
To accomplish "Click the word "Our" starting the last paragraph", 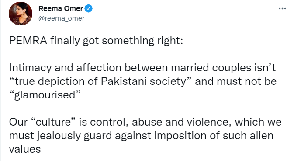I will tap(18, 122).
